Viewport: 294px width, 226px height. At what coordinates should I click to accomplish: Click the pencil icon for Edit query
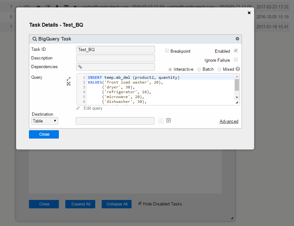point(78,108)
